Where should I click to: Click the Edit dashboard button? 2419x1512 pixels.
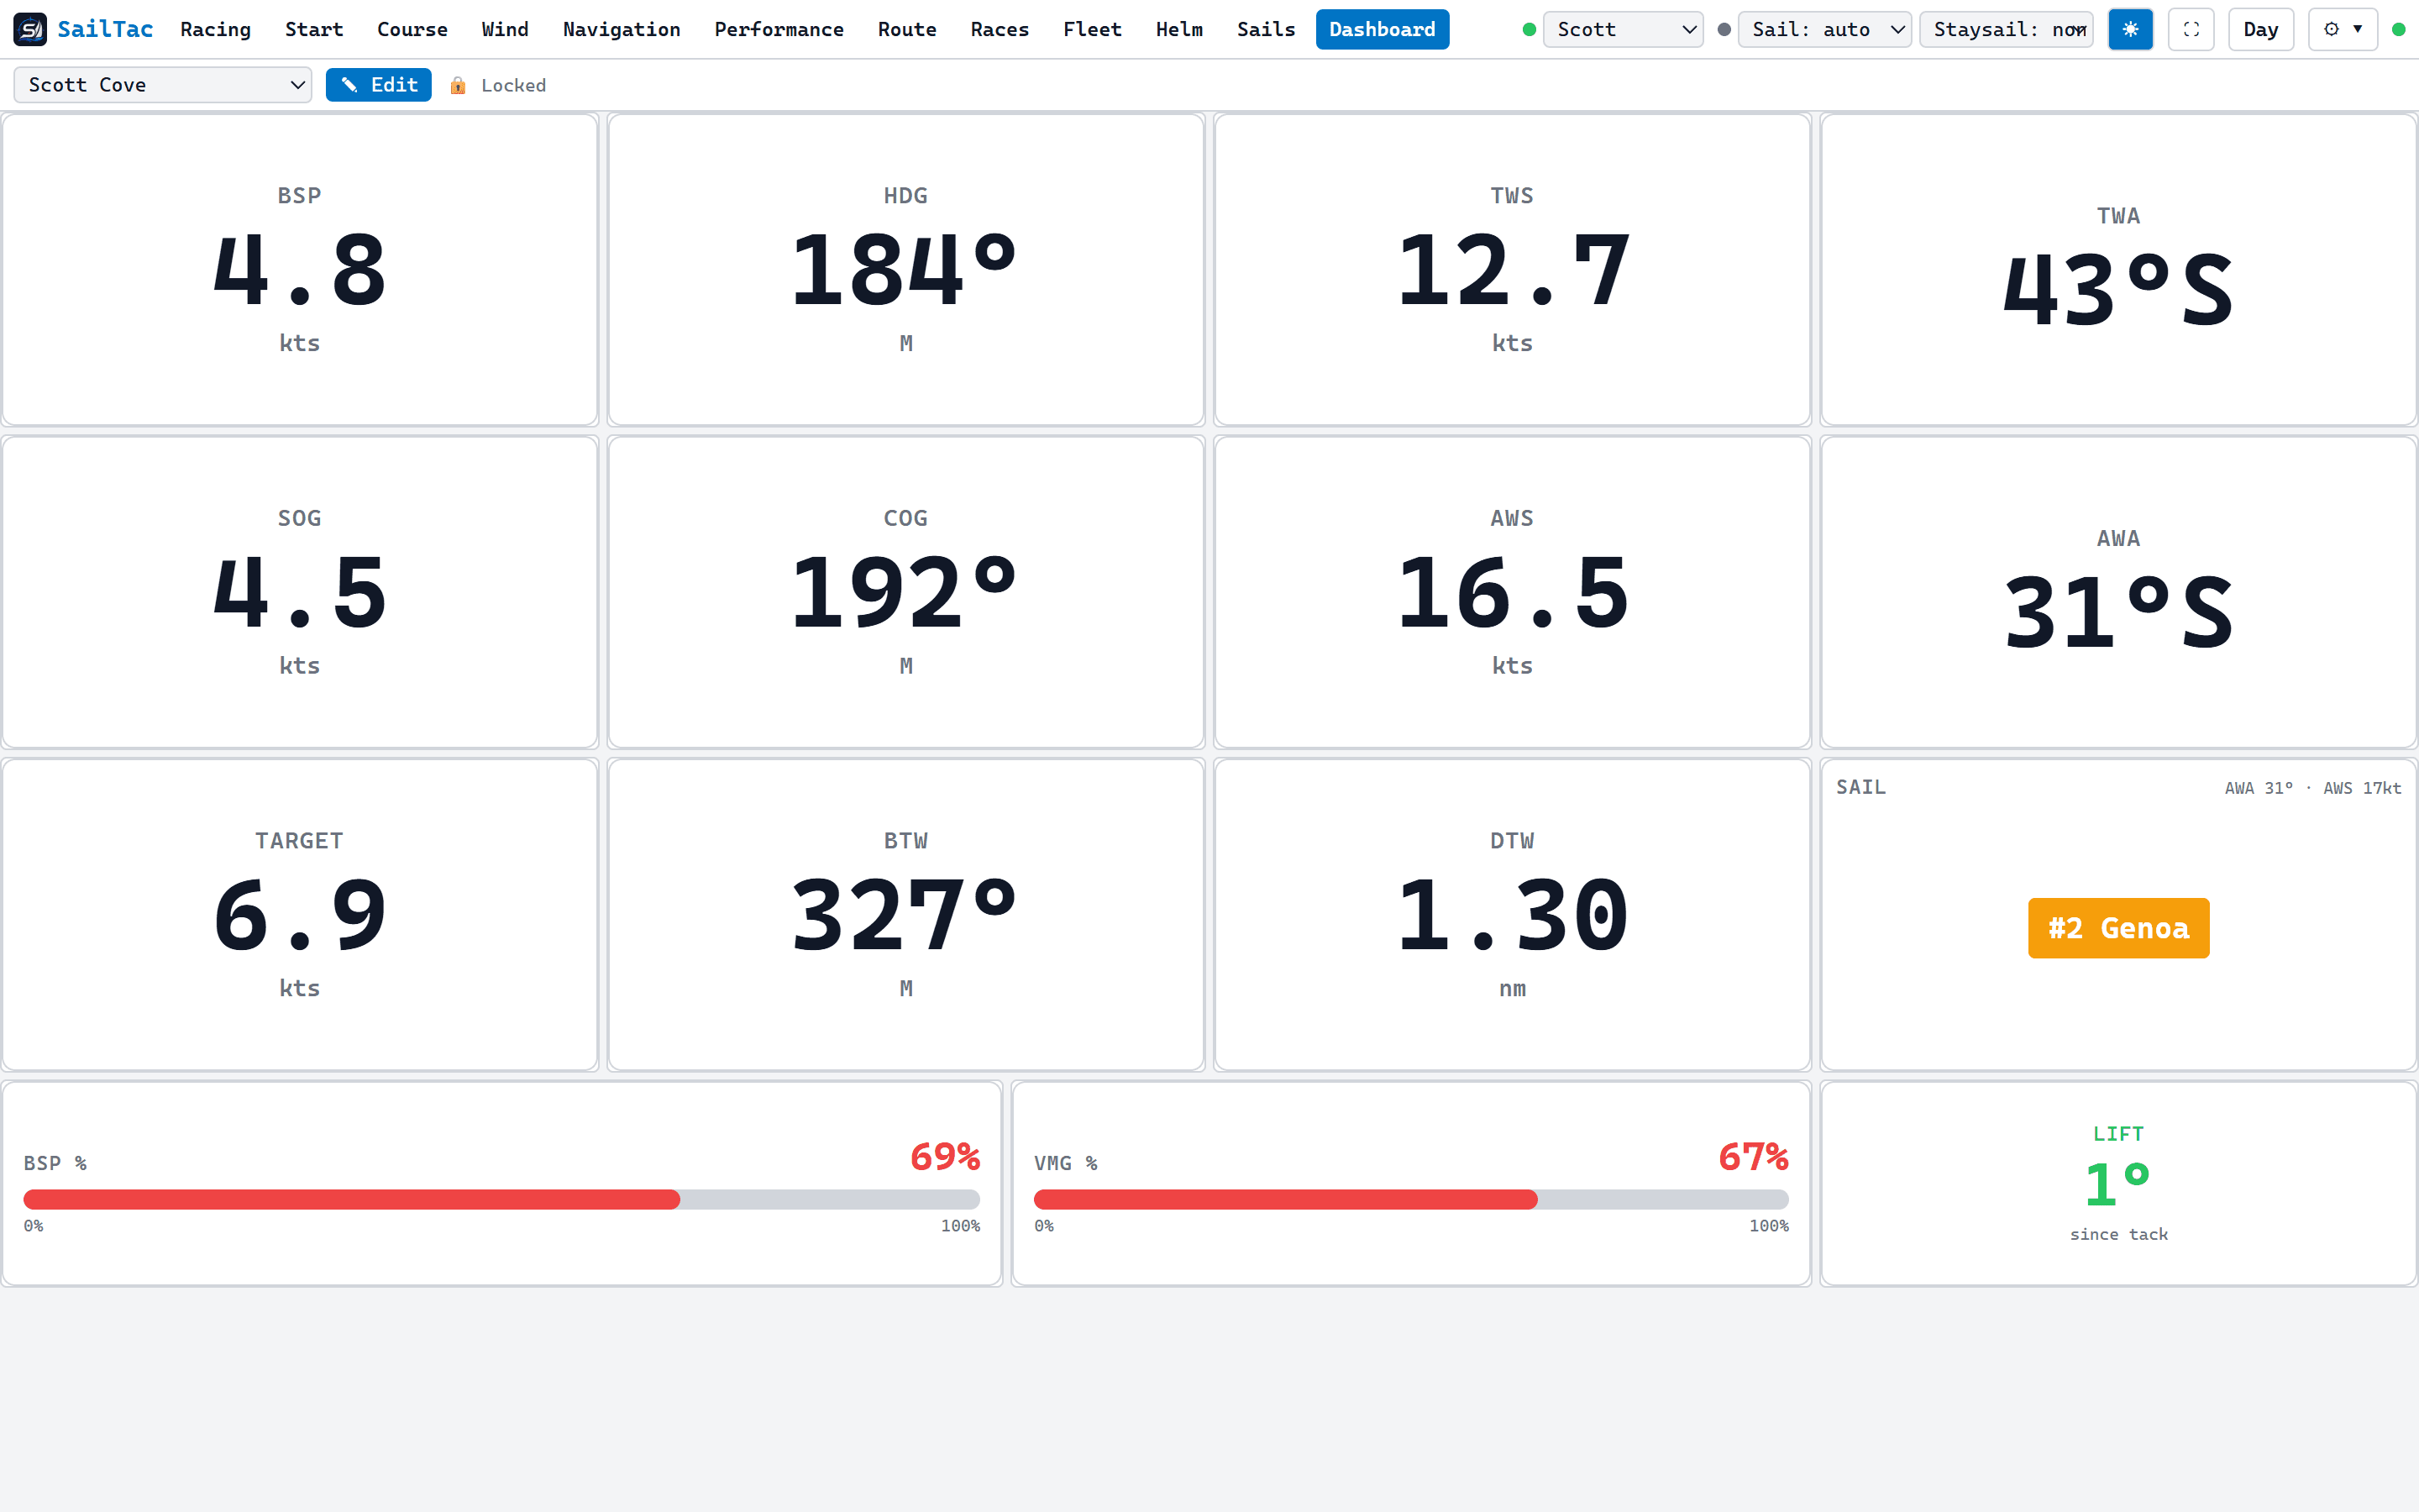[379, 85]
